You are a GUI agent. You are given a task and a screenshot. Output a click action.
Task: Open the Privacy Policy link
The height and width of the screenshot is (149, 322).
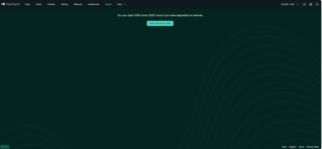[312, 147]
